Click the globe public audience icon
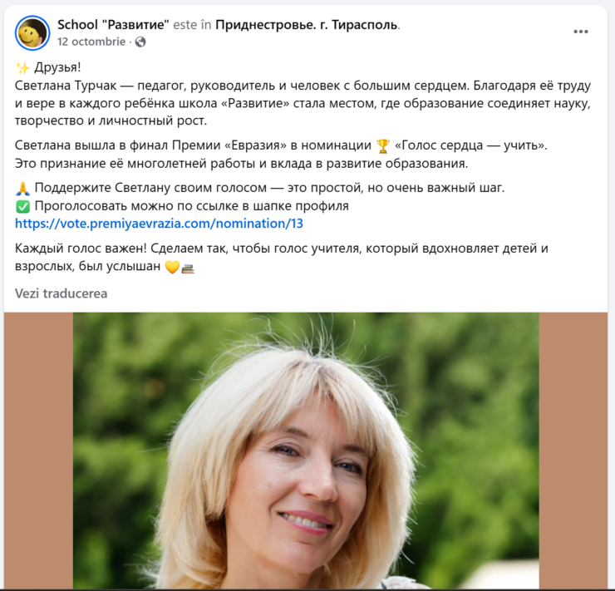The width and height of the screenshot is (615, 591). click(x=140, y=42)
